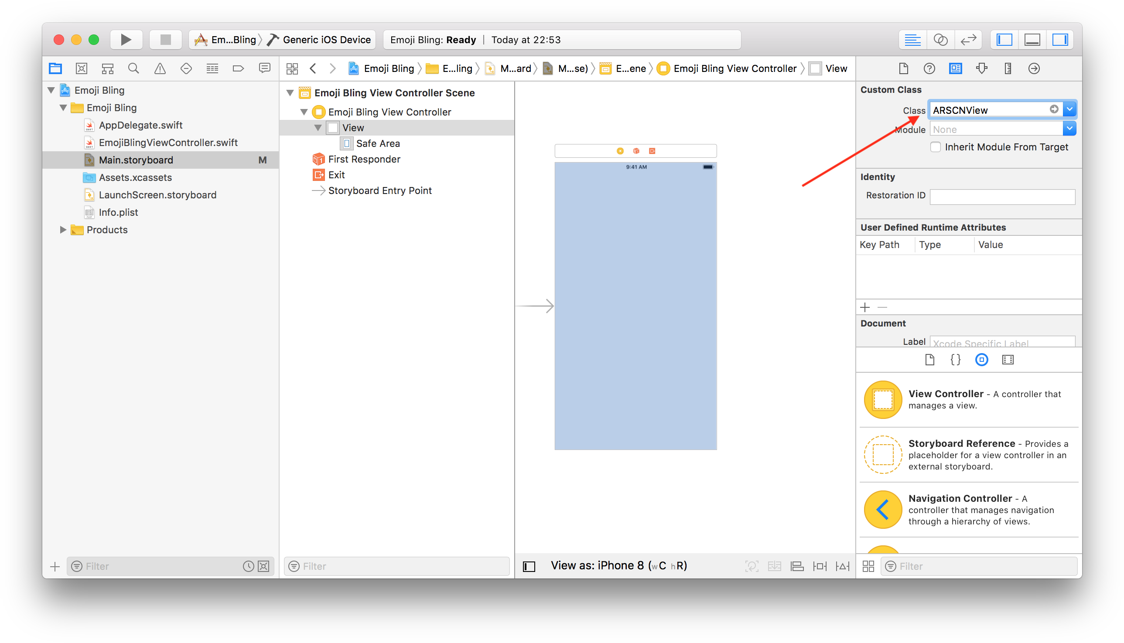Viewport: 1124px width, 643px height.
Task: Click the View as: iPhone 8 button
Action: point(618,565)
